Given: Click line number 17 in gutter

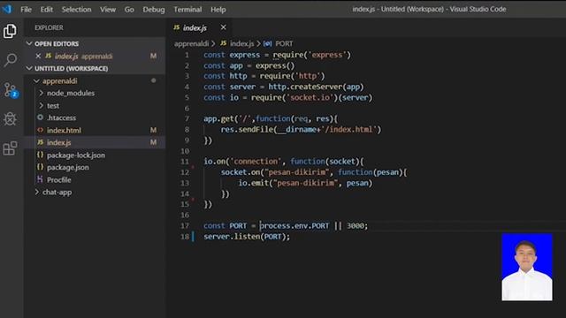Looking at the screenshot, I should [x=185, y=225].
